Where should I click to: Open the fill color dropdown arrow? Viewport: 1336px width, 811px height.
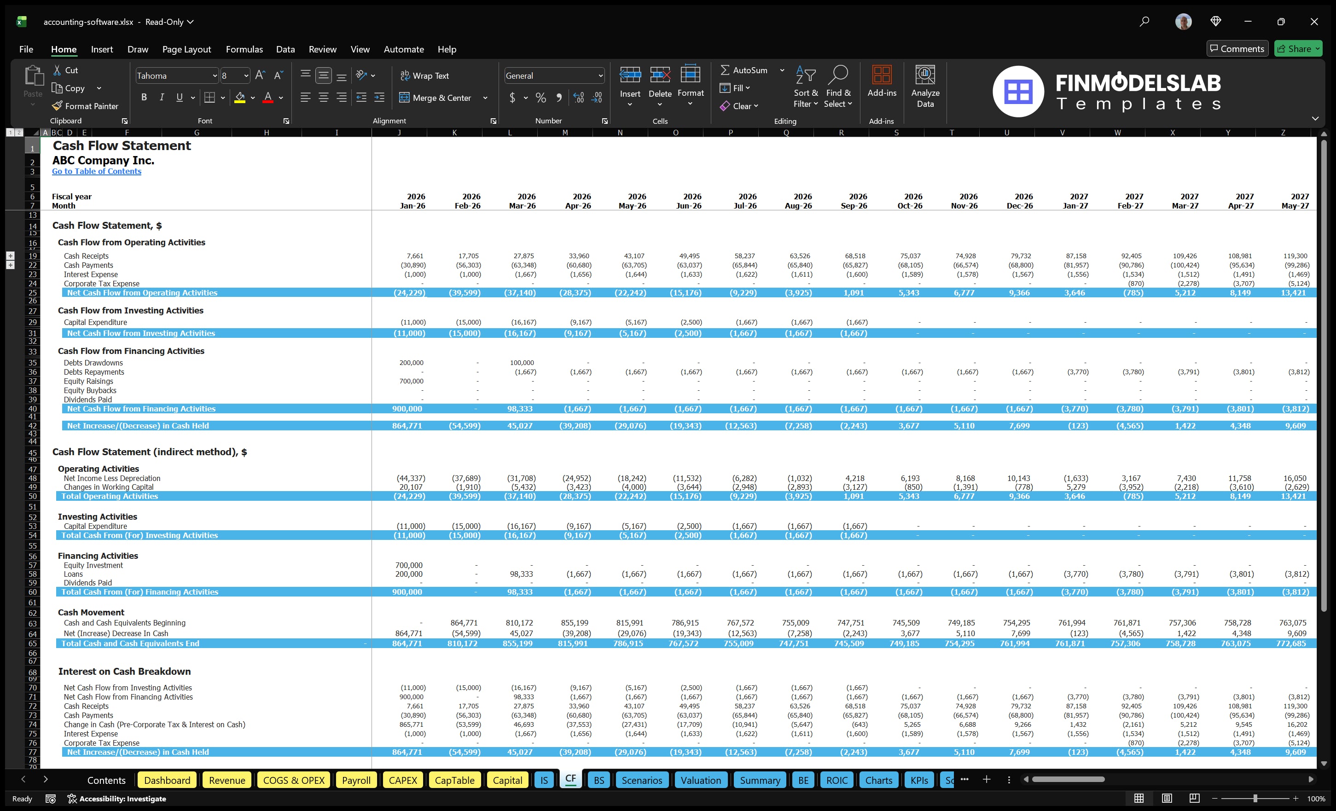pos(253,98)
